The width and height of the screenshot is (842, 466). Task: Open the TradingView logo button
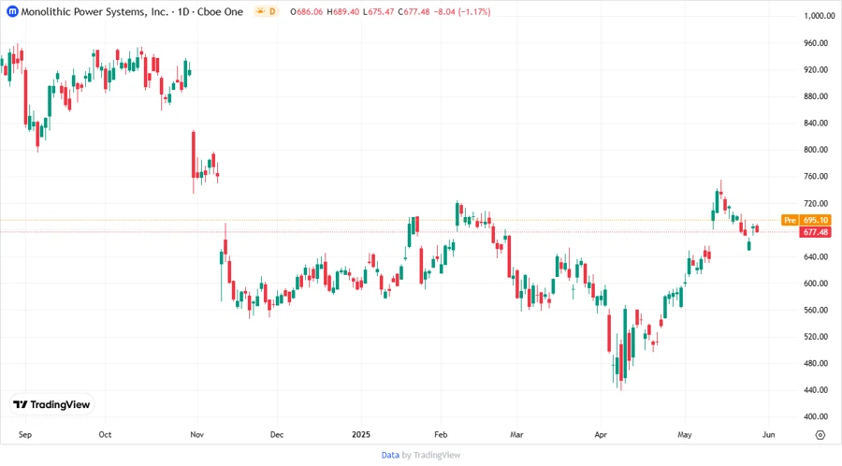tap(52, 404)
